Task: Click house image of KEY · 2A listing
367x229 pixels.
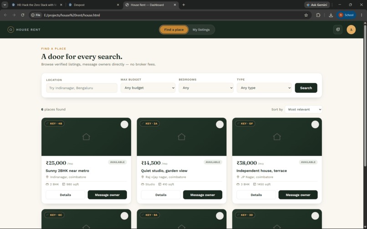Action: [181, 137]
